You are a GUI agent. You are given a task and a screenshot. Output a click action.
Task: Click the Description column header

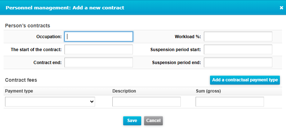[124, 91]
